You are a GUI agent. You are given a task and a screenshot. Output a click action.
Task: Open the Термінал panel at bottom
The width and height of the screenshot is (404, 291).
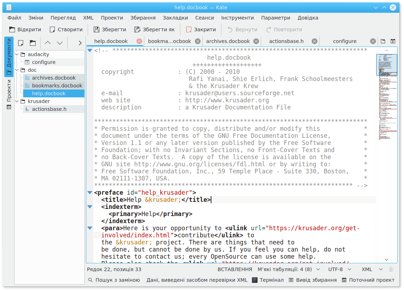(268, 280)
